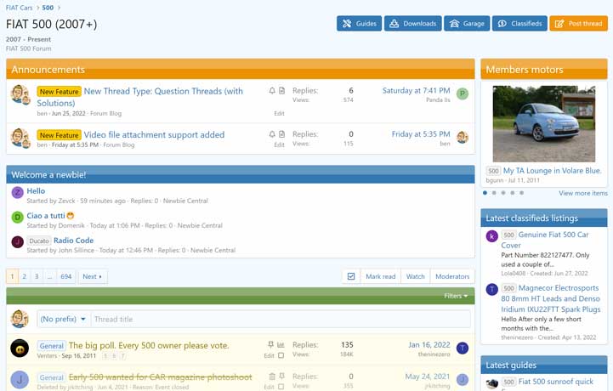
Task: Click the poll chart icon on big poll thread
Action: coord(281,344)
